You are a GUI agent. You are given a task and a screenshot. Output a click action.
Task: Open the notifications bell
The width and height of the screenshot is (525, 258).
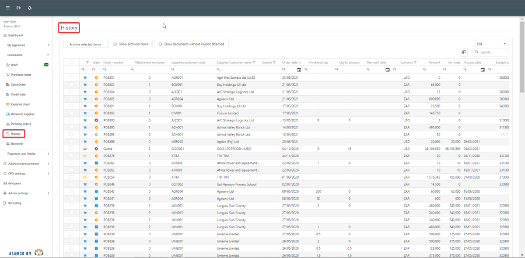pyautogui.click(x=30, y=8)
